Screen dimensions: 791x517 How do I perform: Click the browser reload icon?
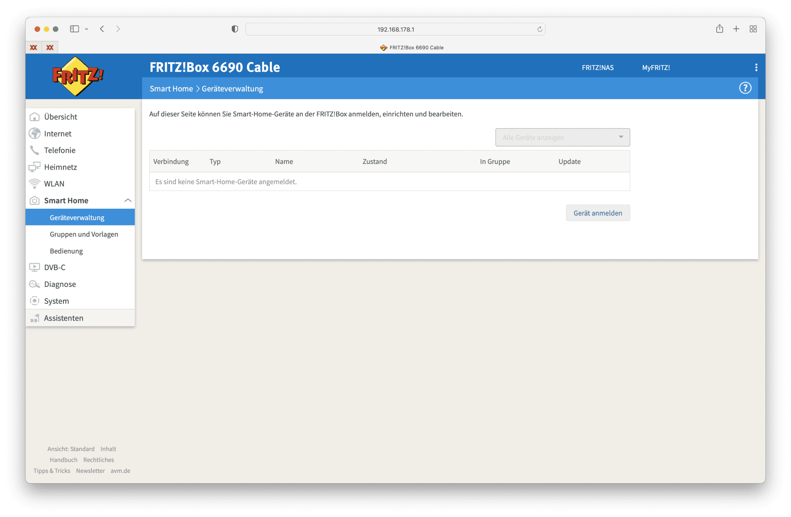[540, 29]
